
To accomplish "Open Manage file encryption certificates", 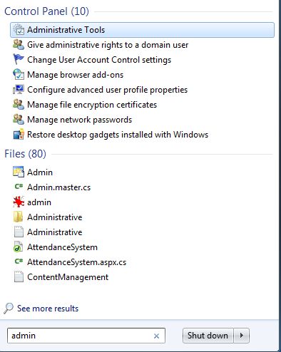I will tap(92, 105).
